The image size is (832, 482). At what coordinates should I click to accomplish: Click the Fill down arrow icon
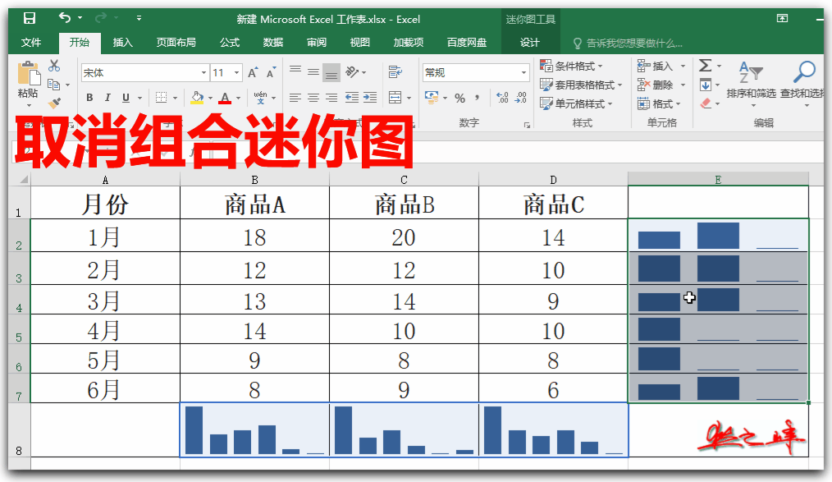coord(706,85)
